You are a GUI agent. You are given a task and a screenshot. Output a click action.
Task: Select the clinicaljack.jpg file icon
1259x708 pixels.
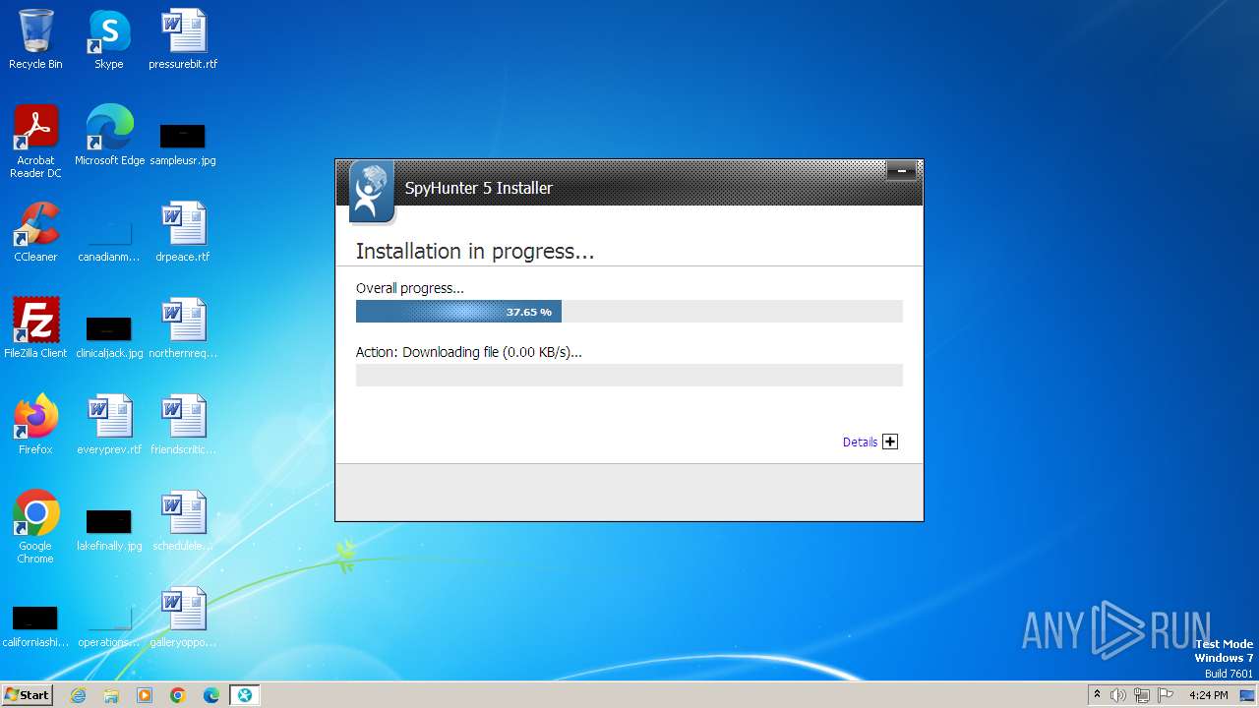tap(109, 328)
